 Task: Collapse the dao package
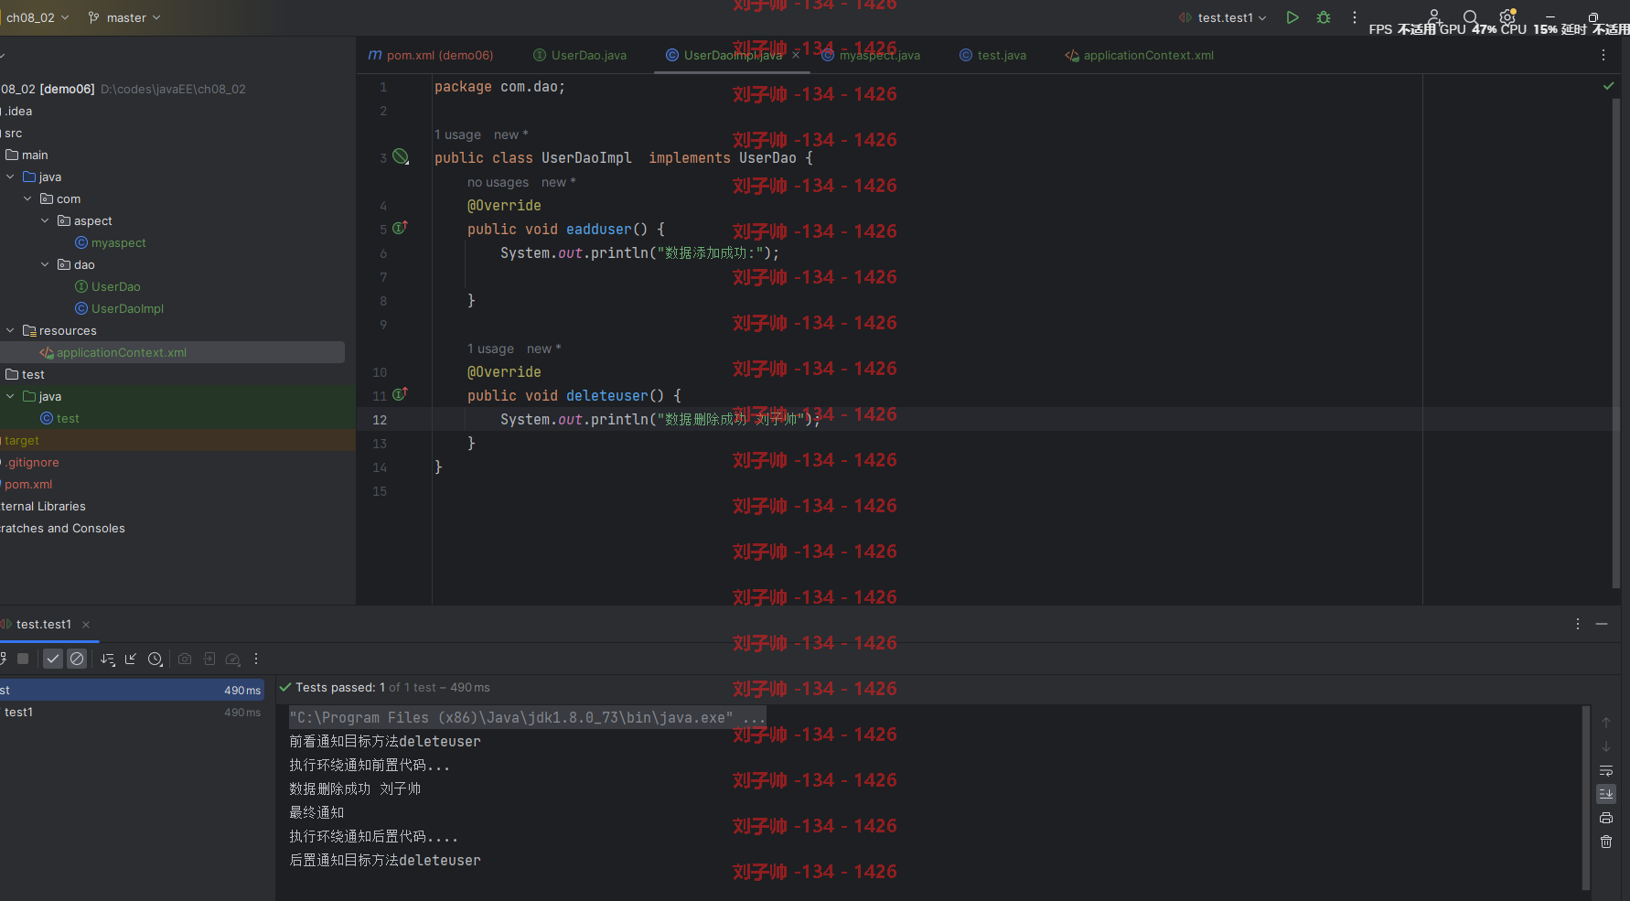pos(45,264)
